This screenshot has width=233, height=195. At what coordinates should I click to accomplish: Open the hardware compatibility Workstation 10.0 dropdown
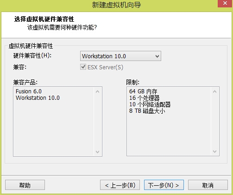(120, 56)
